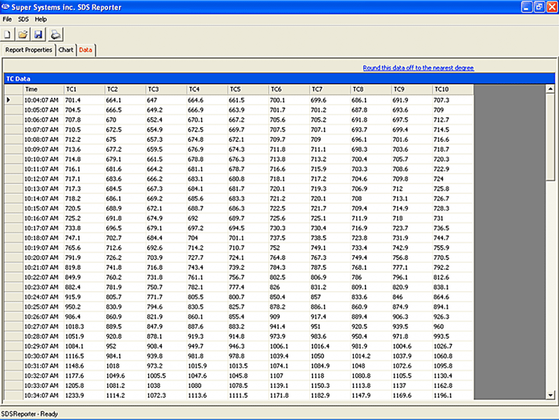Switch to the Report Properties tab
Screen dimensions: 559x420
[x=28, y=50]
